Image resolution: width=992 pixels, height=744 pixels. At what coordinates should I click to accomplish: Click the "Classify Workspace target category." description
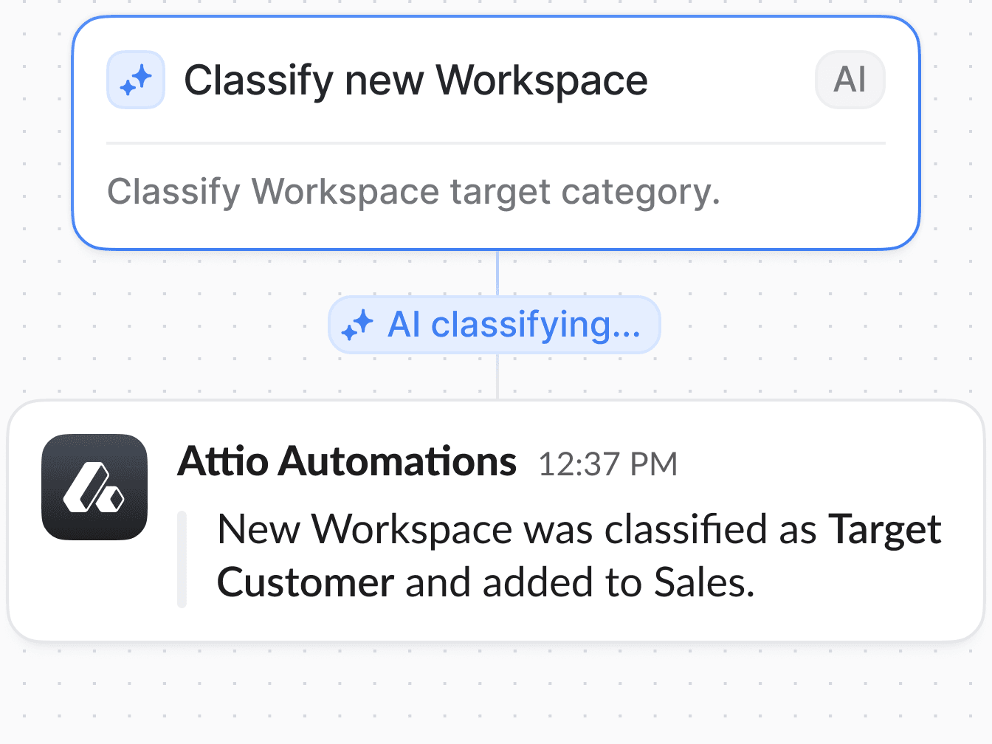[413, 192]
